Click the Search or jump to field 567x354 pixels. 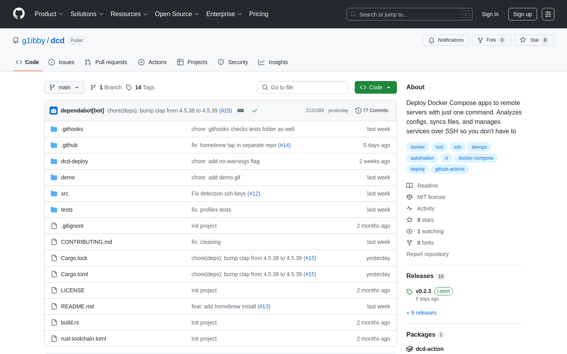(409, 14)
